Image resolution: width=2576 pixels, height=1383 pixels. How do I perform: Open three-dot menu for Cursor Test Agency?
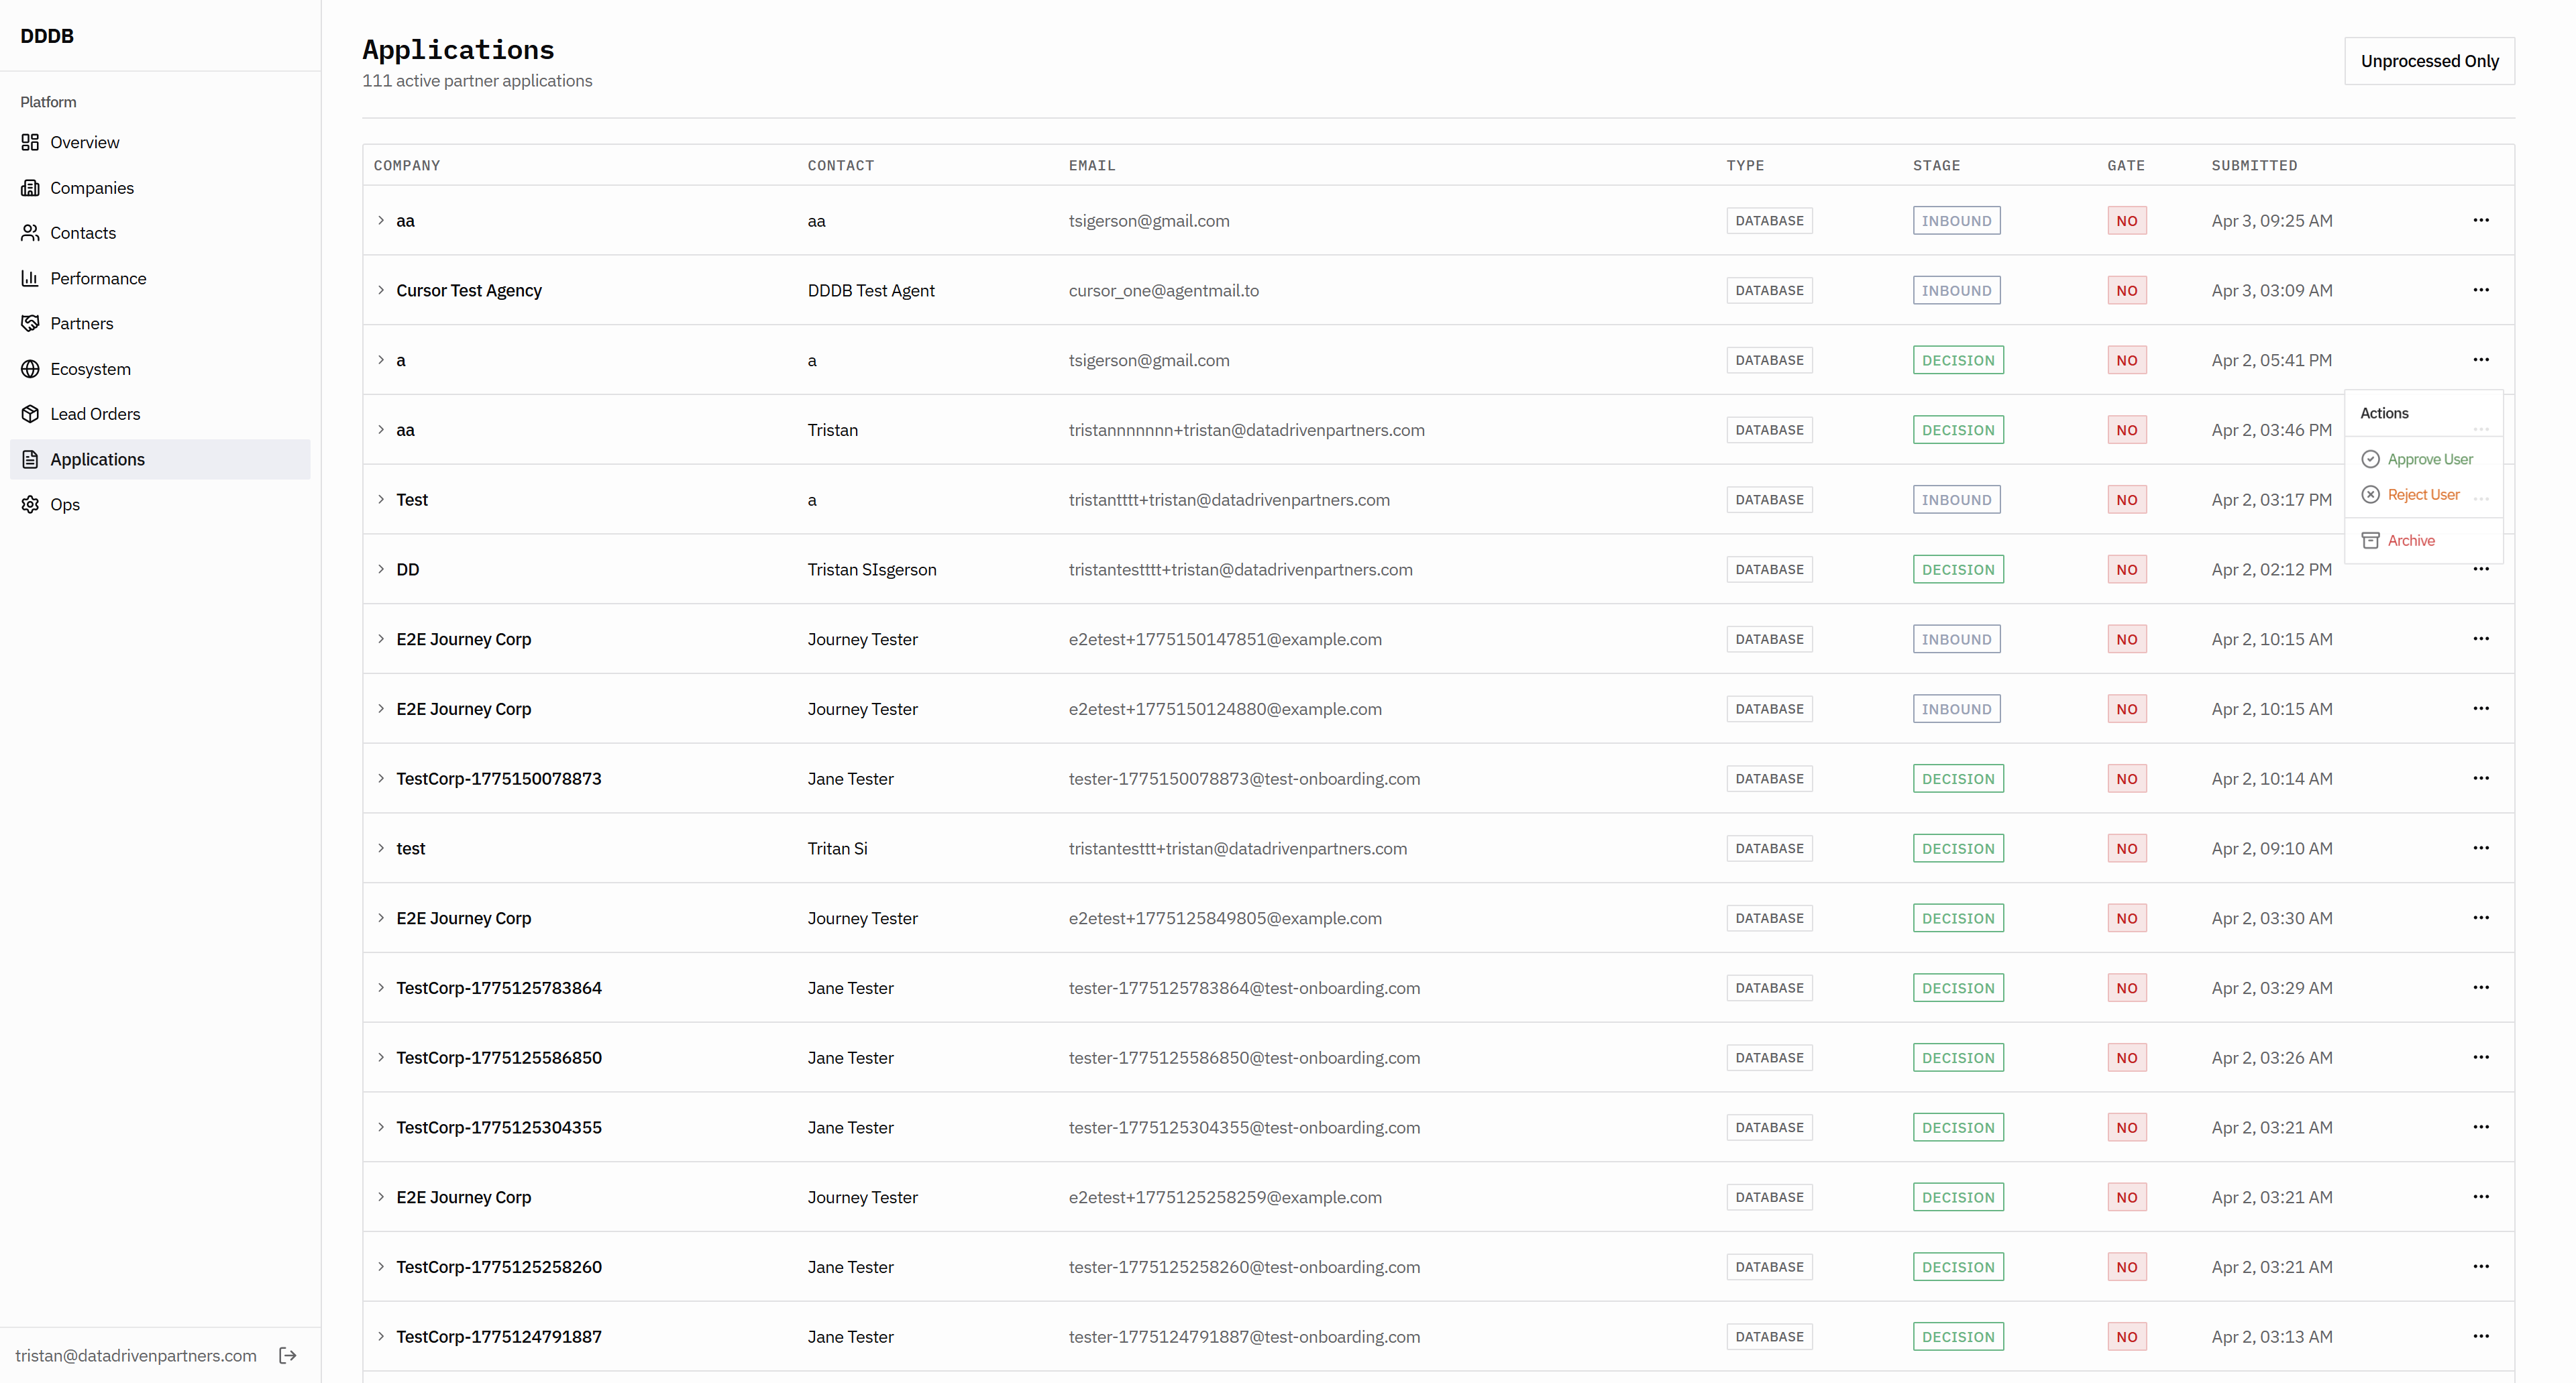(2480, 290)
